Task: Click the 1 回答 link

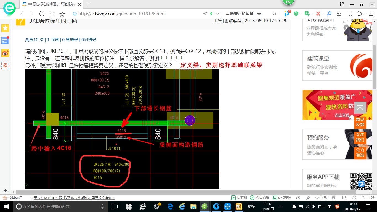Action: pos(53,40)
